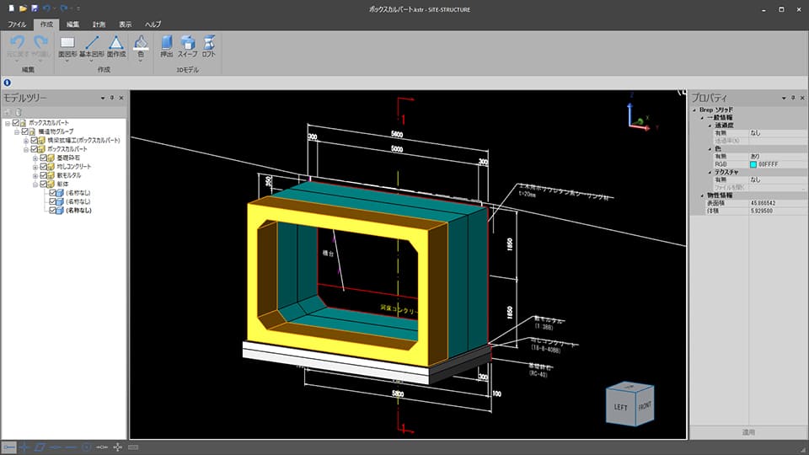The width and height of the screenshot is (809, 455).
Task: Select the ロフト (loft) tool
Action: tap(208, 45)
